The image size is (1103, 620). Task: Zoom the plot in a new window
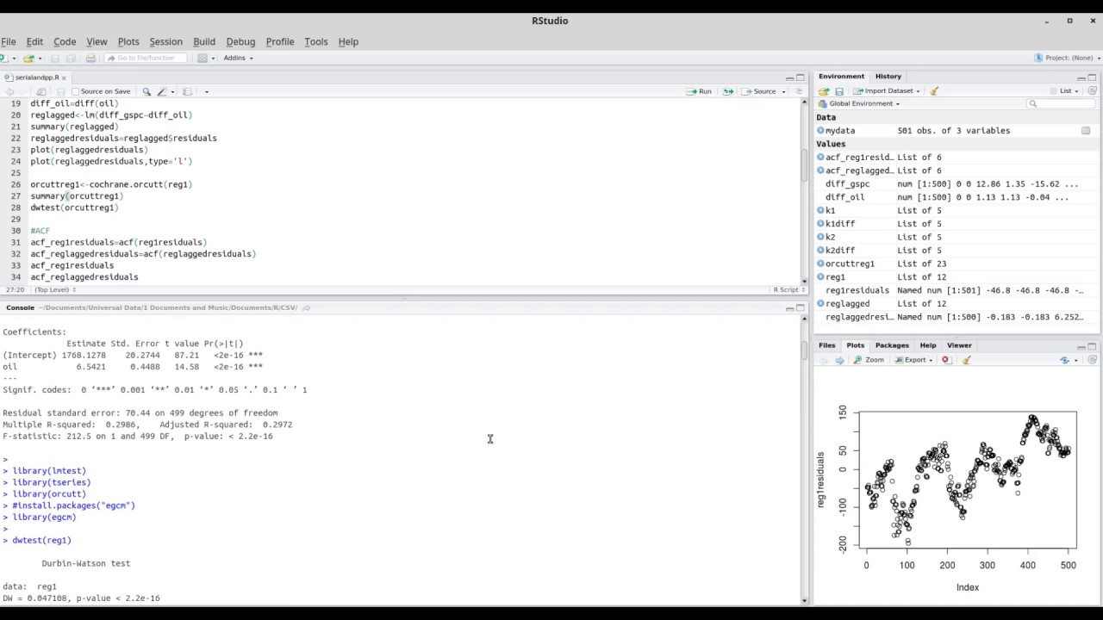869,360
